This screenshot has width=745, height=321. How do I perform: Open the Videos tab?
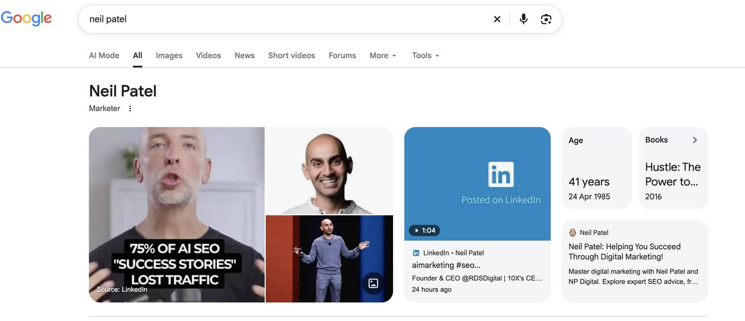coord(208,55)
